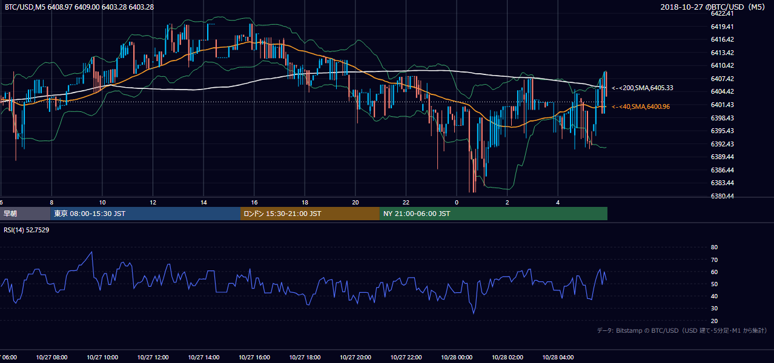Select price axis label 6419.41

[x=723, y=27]
